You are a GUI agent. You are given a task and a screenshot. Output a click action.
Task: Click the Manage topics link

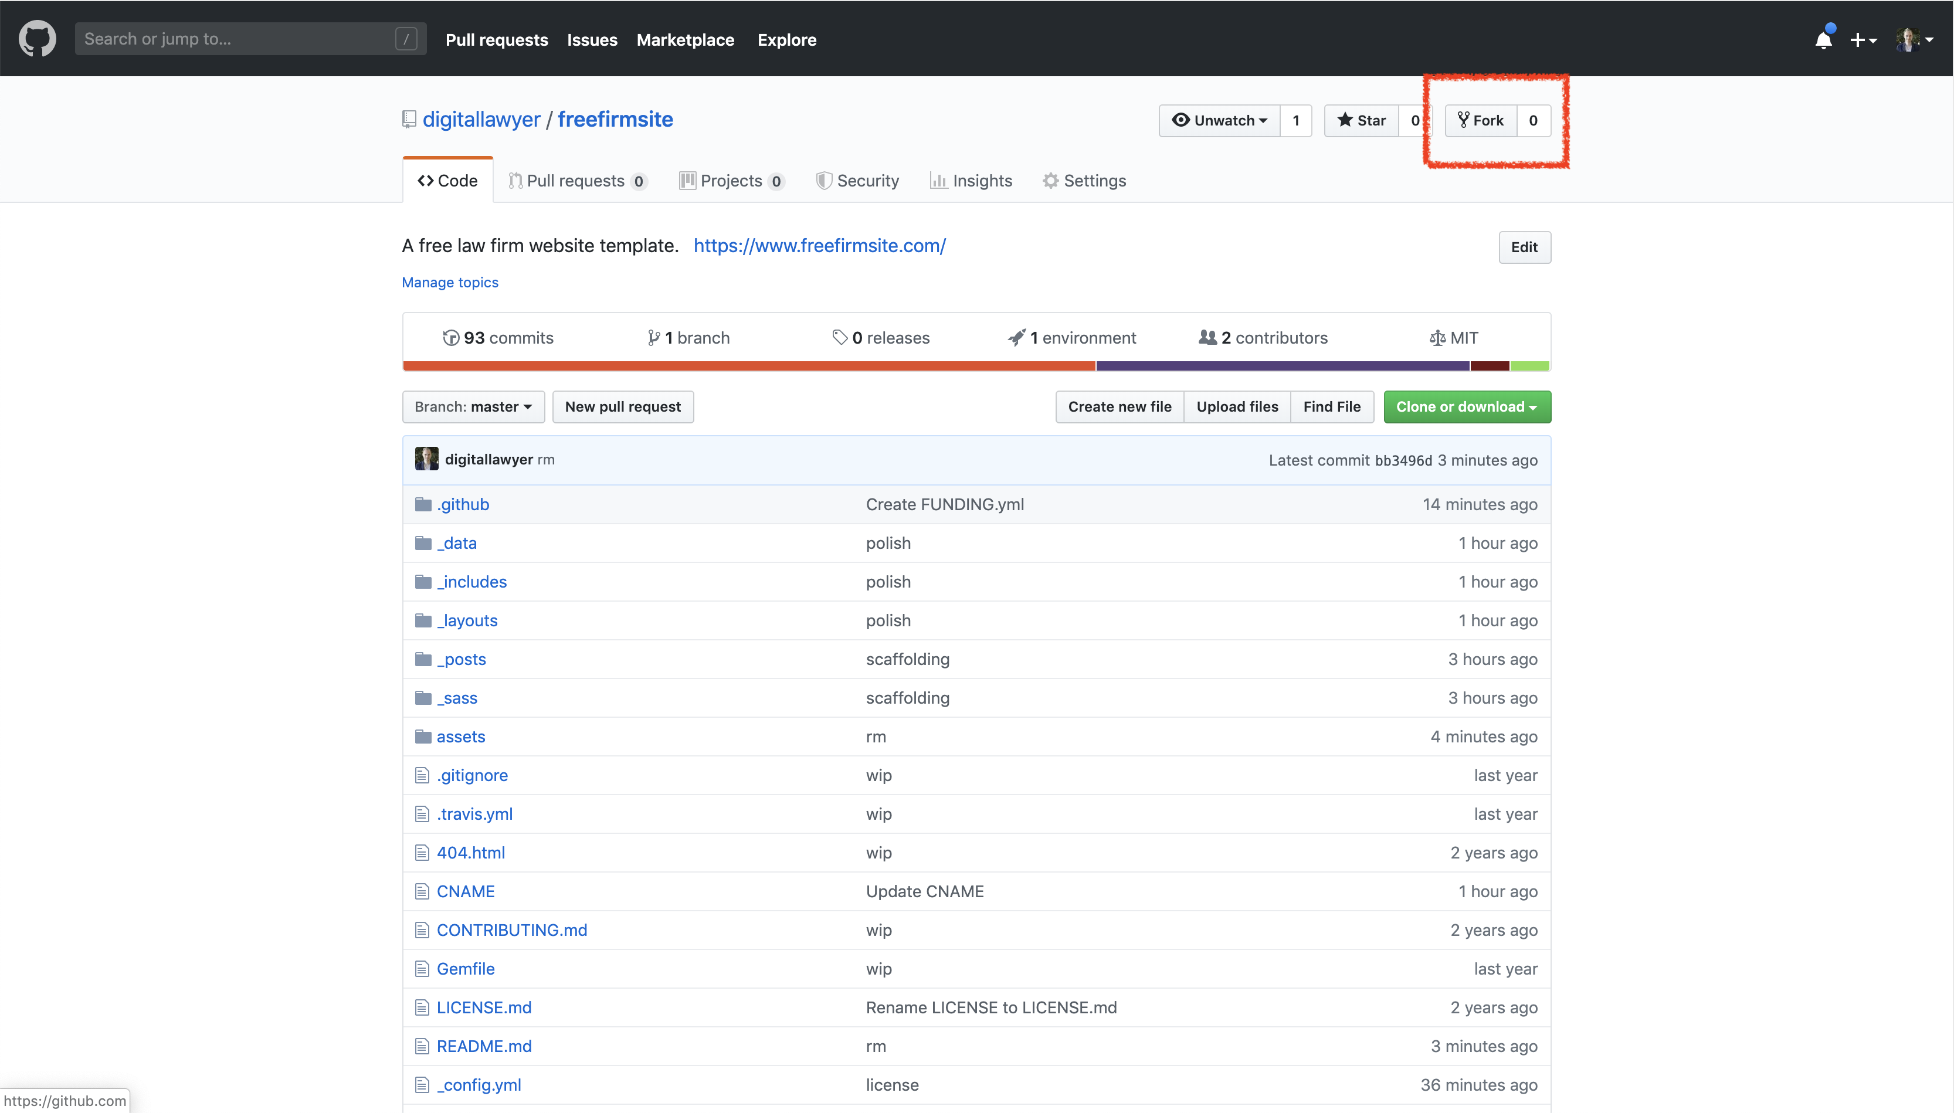pyautogui.click(x=450, y=283)
